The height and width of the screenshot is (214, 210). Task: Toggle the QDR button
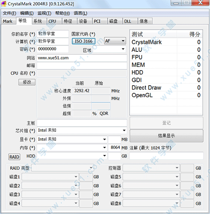click(104, 113)
